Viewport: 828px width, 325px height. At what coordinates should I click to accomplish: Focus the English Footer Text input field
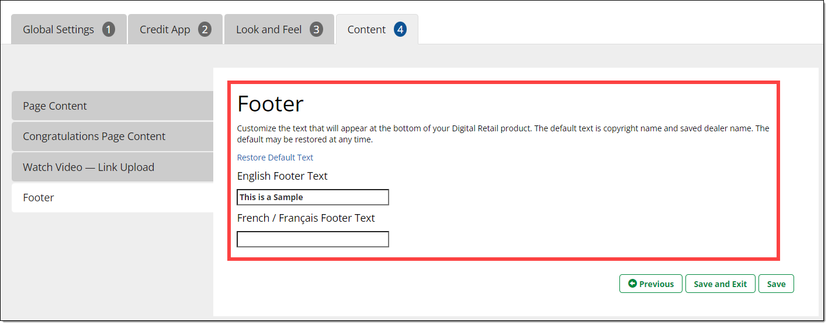[x=313, y=197]
